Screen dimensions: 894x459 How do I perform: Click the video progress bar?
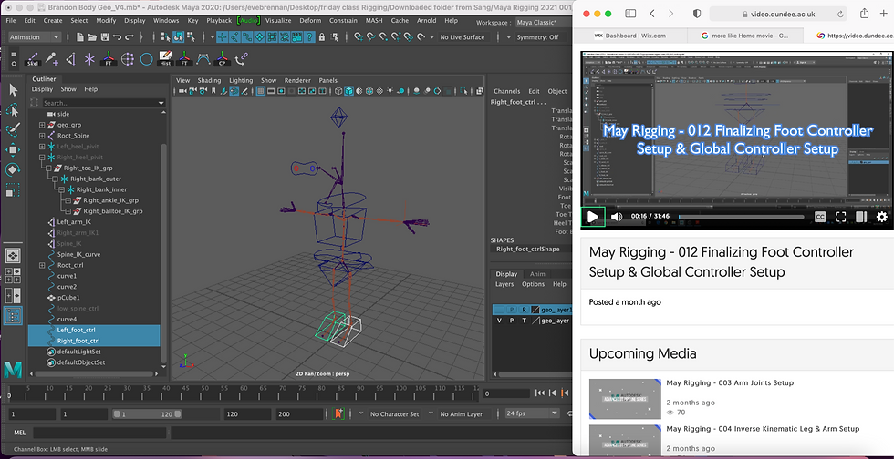coord(741,217)
